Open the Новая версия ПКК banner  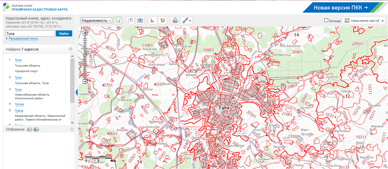341,7
